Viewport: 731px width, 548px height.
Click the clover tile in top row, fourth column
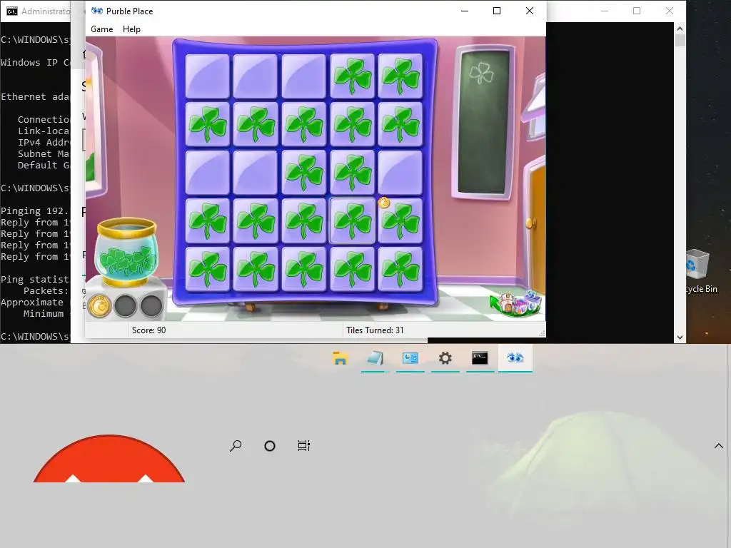pos(352,76)
